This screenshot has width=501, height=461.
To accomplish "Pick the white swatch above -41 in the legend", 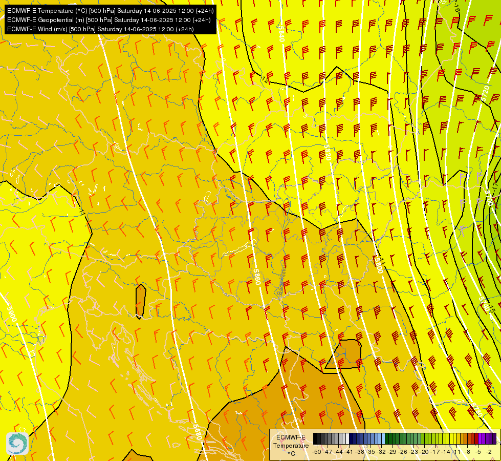I will (347, 438).
